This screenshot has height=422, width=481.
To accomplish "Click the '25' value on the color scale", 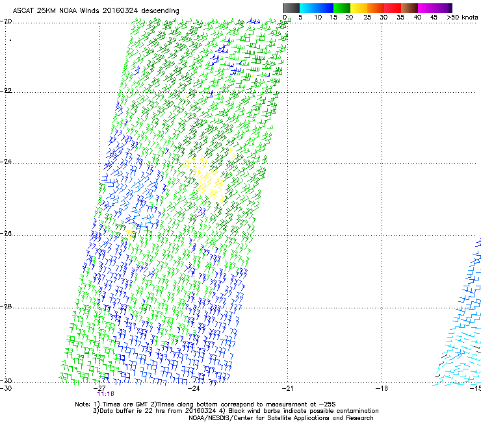I will pos(367,18).
